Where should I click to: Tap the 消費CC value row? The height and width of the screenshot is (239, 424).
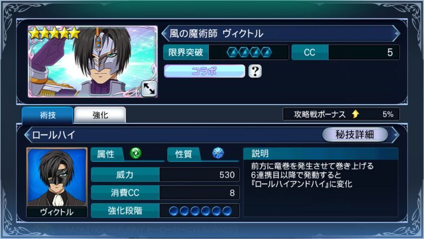coord(165,192)
